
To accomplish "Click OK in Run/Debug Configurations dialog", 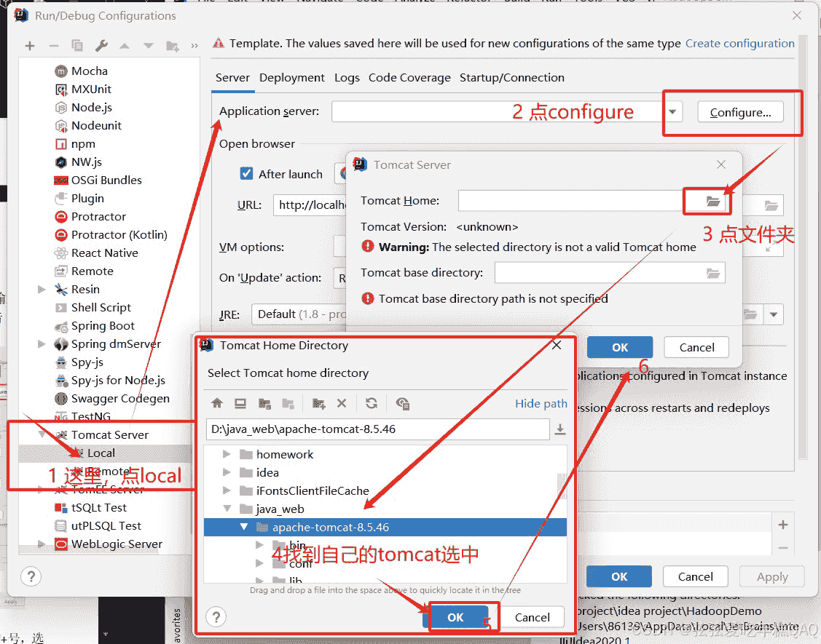I will point(619,576).
